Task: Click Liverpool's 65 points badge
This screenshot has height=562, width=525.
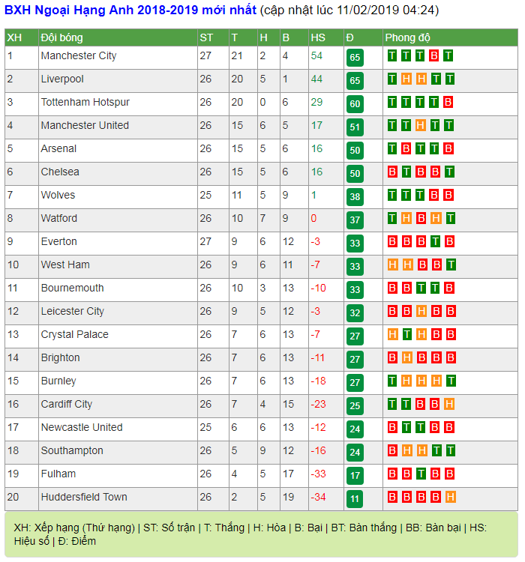Action: 355,81
